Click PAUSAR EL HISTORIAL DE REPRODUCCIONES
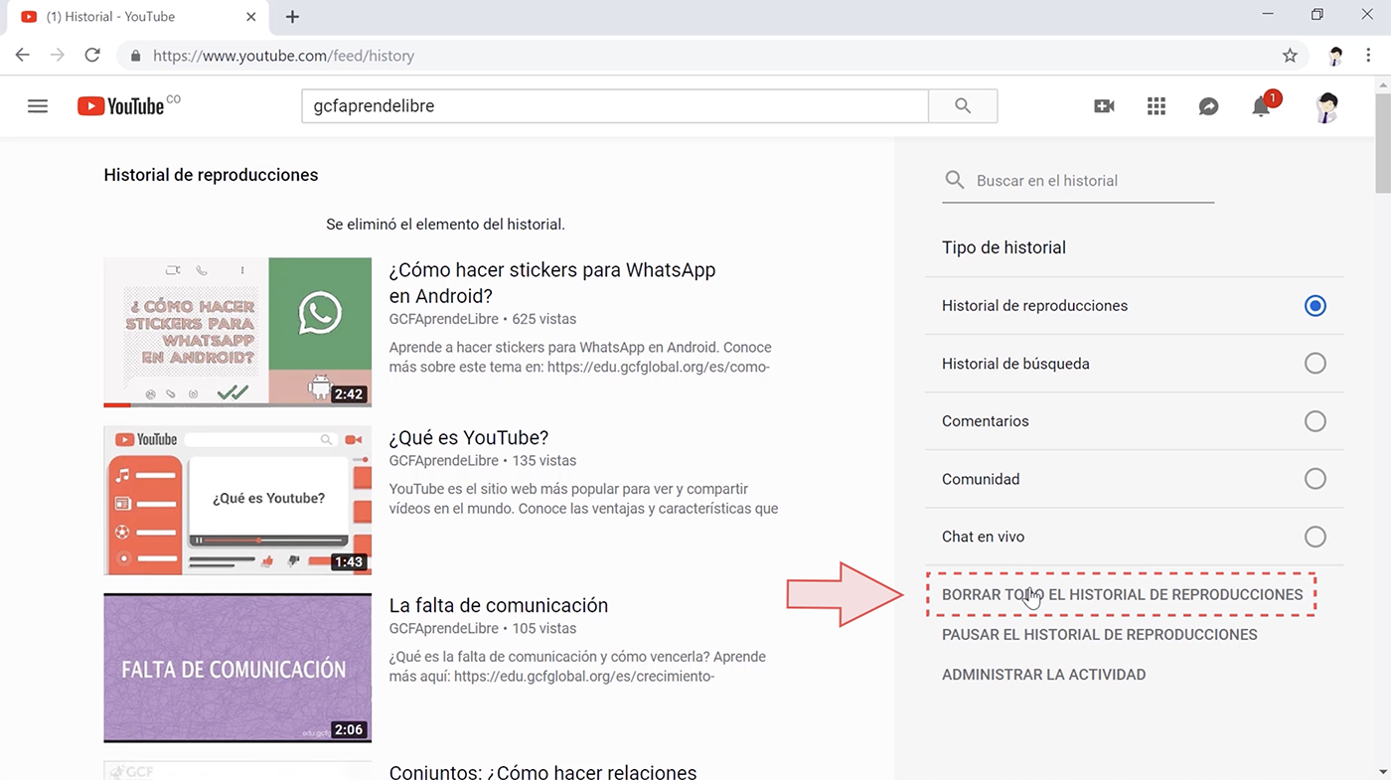The width and height of the screenshot is (1391, 780). (x=1100, y=634)
